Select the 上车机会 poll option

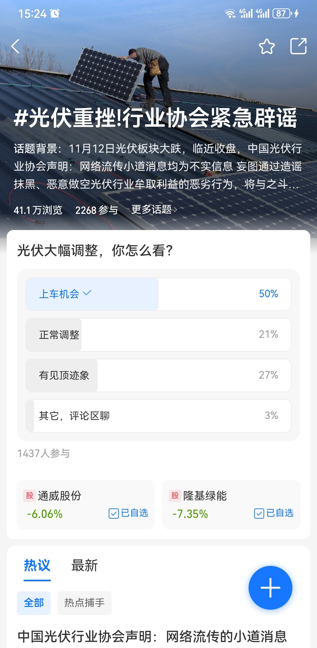pyautogui.click(x=158, y=294)
